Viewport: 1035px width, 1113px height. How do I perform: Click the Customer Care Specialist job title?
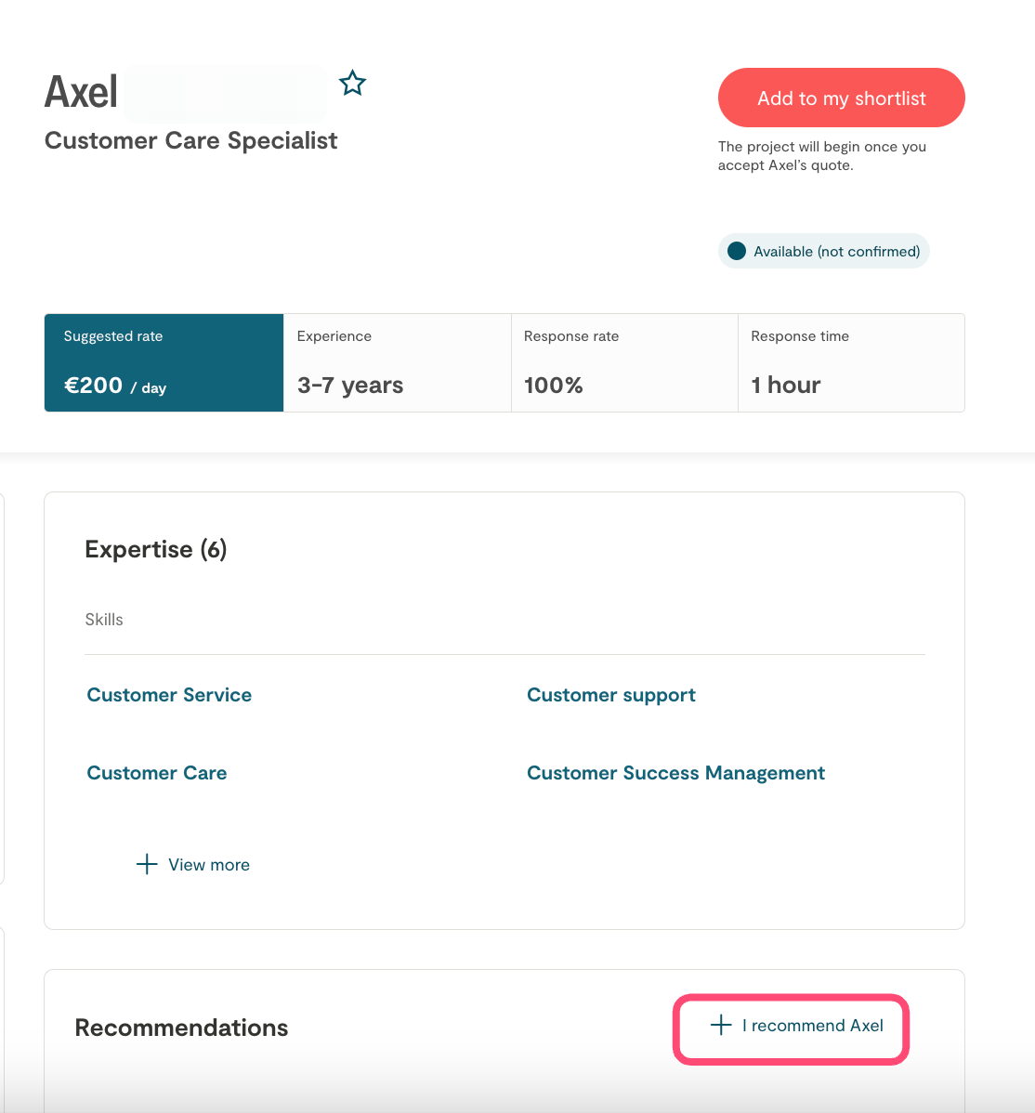tap(190, 141)
